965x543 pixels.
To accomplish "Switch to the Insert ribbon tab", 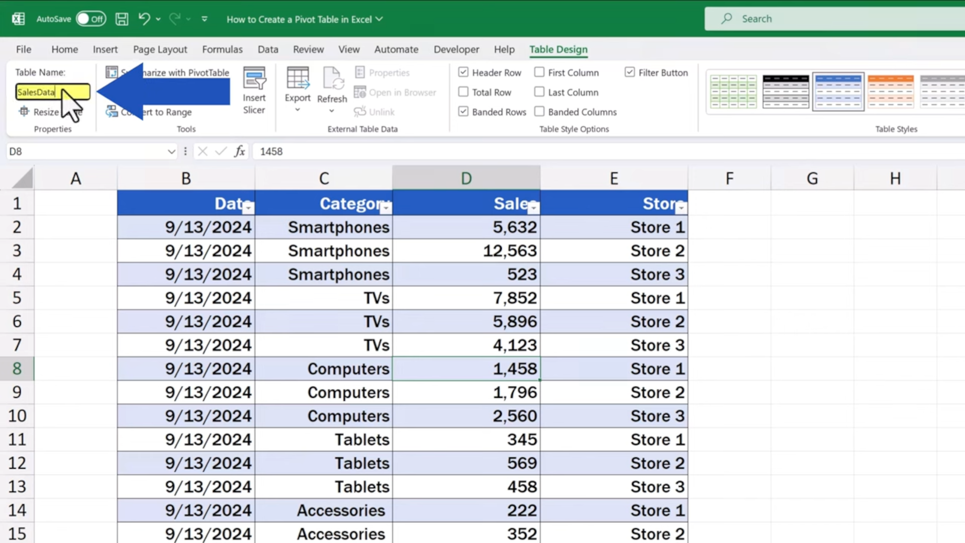I will (x=105, y=49).
